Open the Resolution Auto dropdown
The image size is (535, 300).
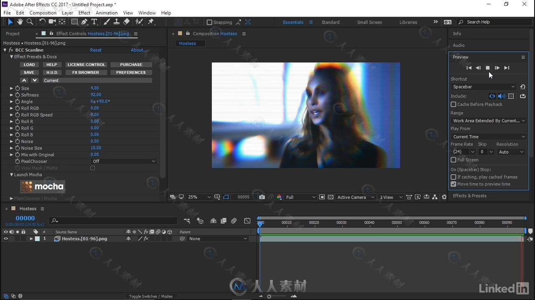click(511, 152)
